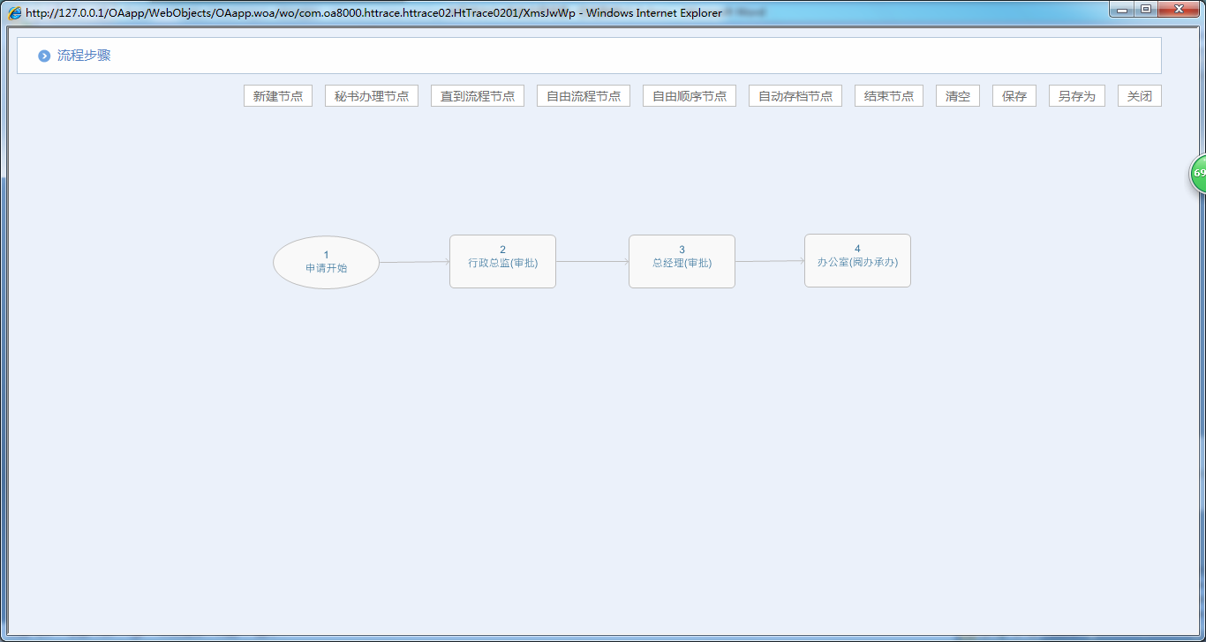Image resolution: width=1206 pixels, height=642 pixels.
Task: Save the workflow with 保存
Action: 1014,96
